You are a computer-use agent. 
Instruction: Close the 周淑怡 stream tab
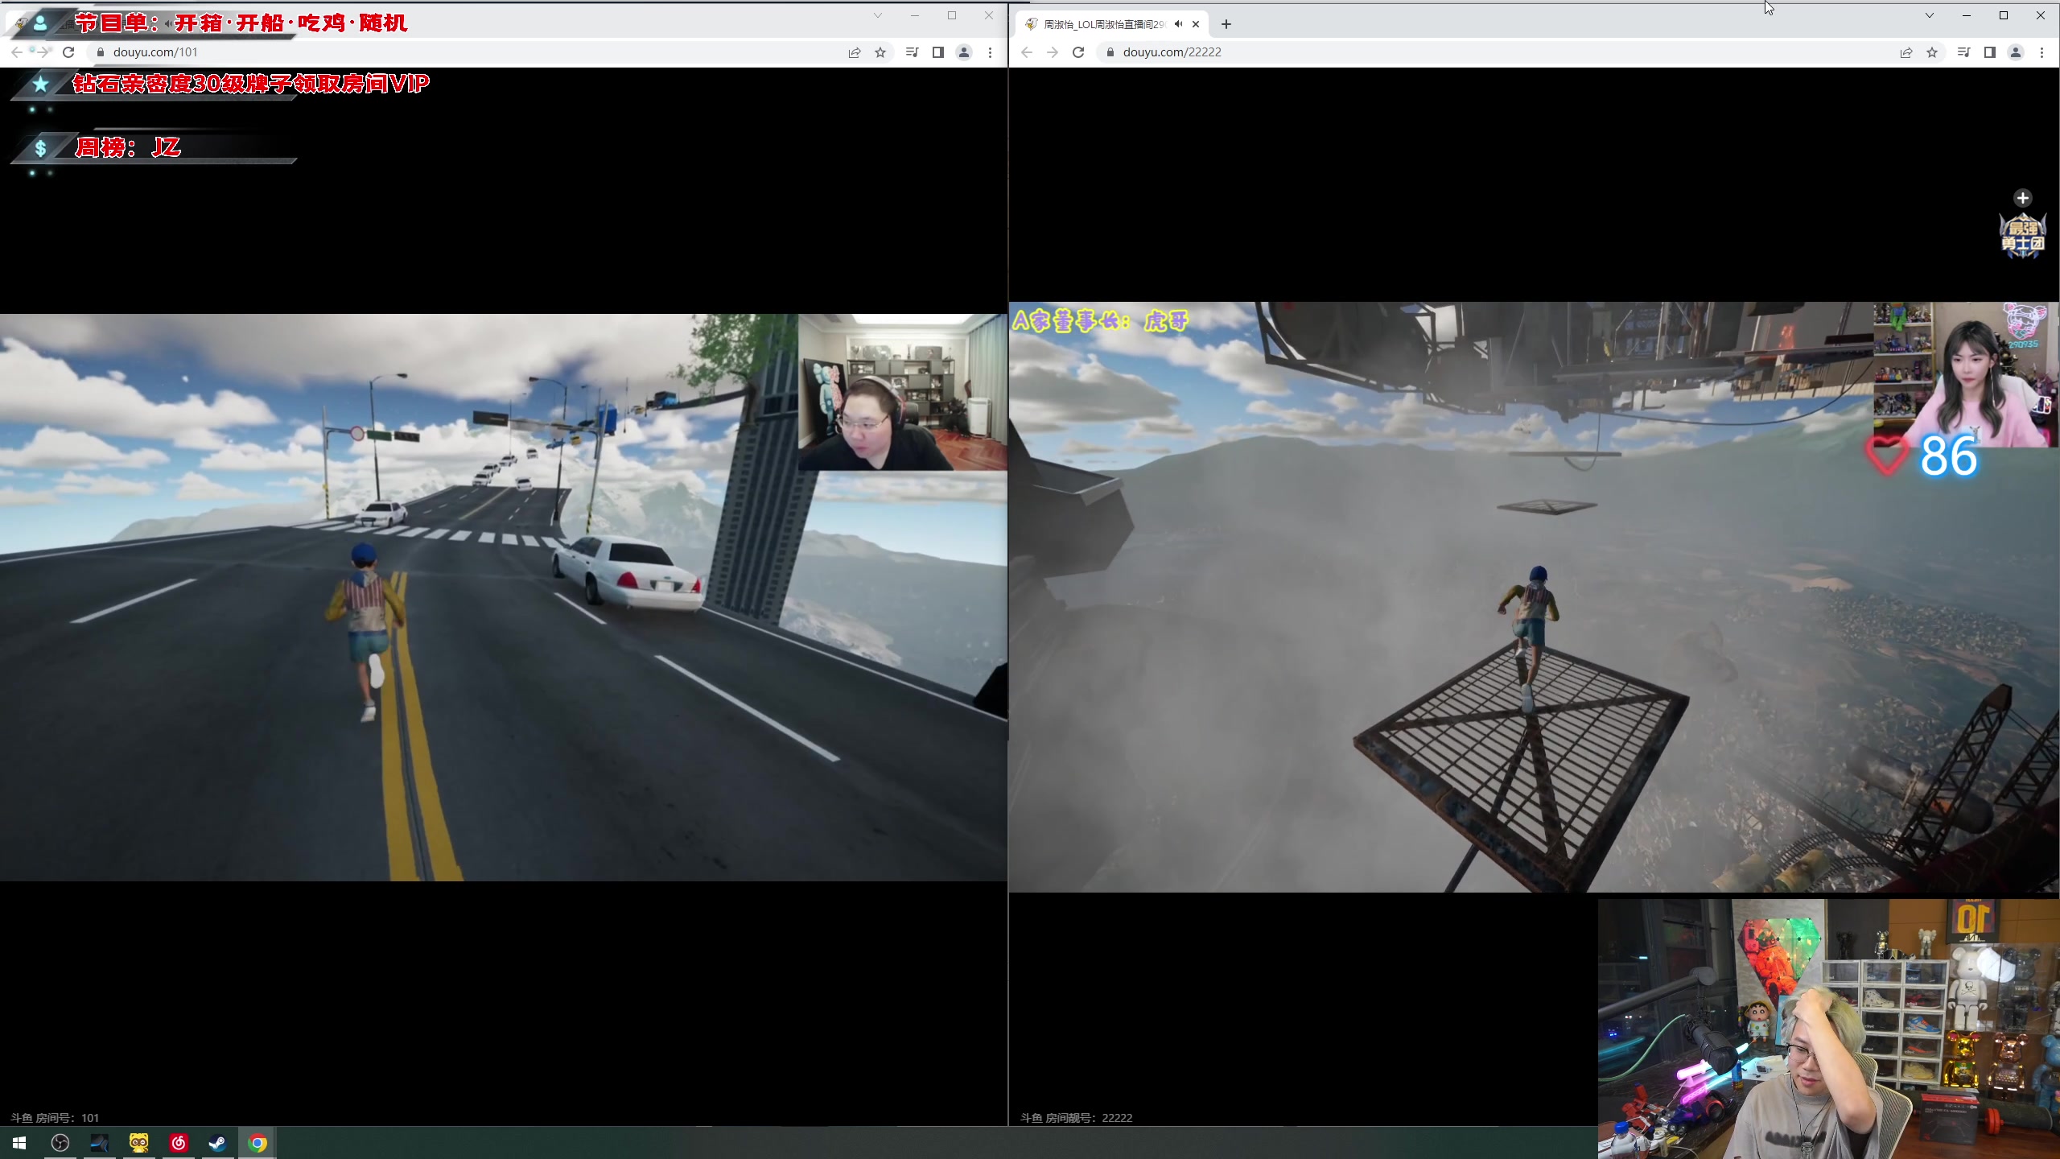(x=1196, y=24)
